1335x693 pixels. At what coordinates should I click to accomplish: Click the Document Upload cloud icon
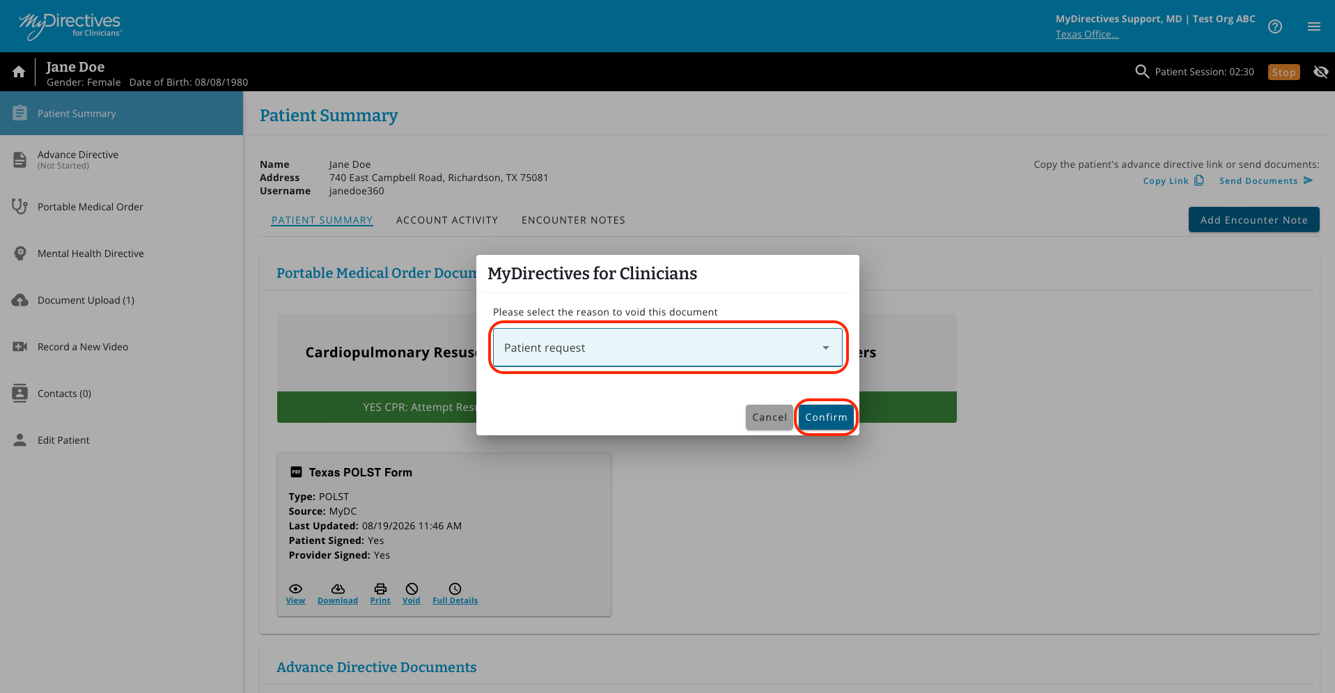(20, 300)
